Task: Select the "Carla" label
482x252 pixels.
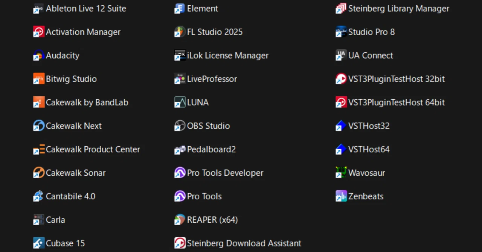Action: tap(55, 220)
